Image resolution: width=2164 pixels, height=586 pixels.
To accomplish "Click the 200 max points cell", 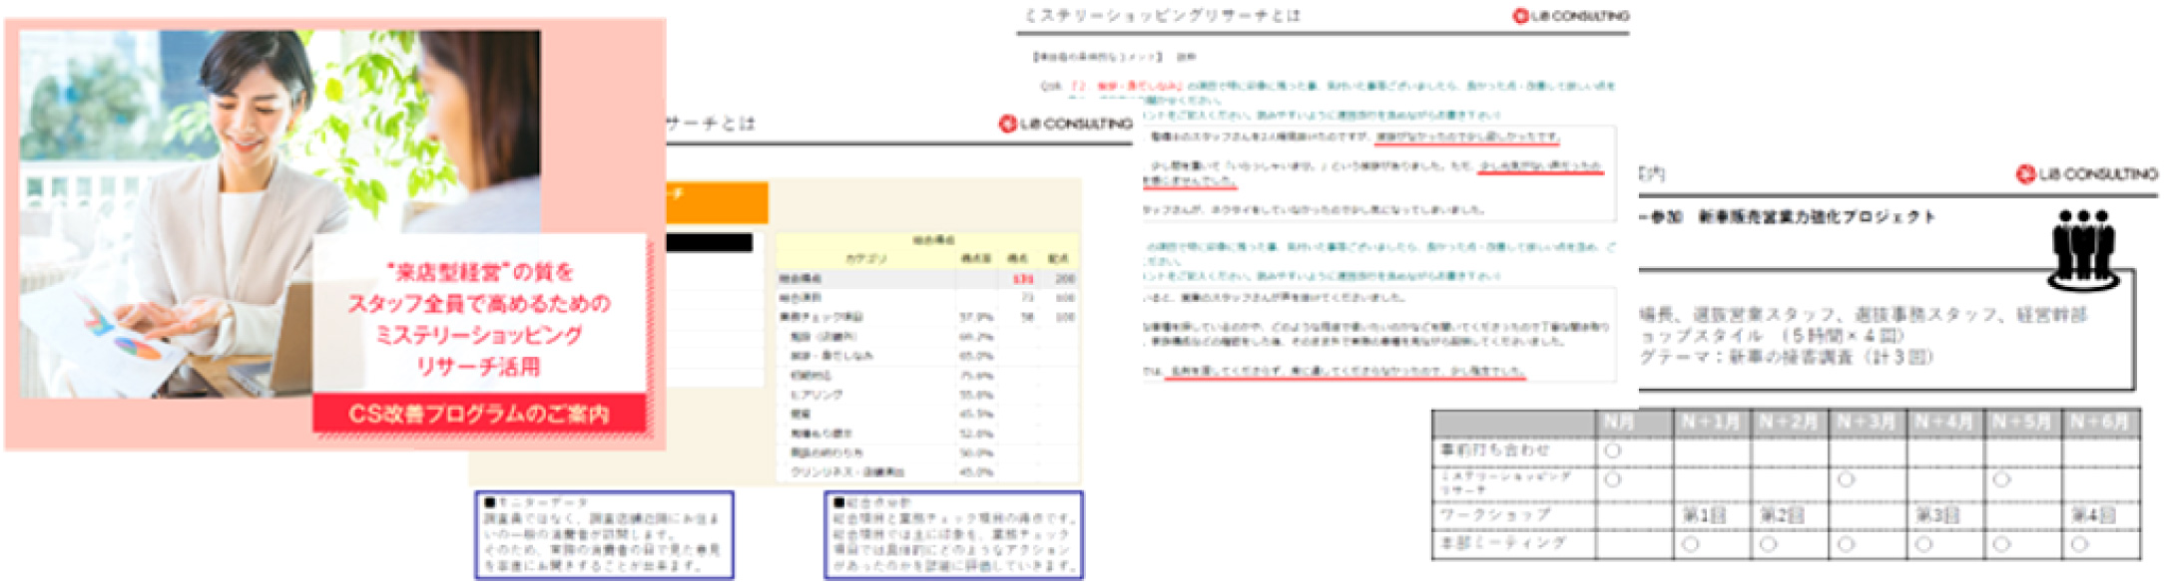I will 1065,279.
